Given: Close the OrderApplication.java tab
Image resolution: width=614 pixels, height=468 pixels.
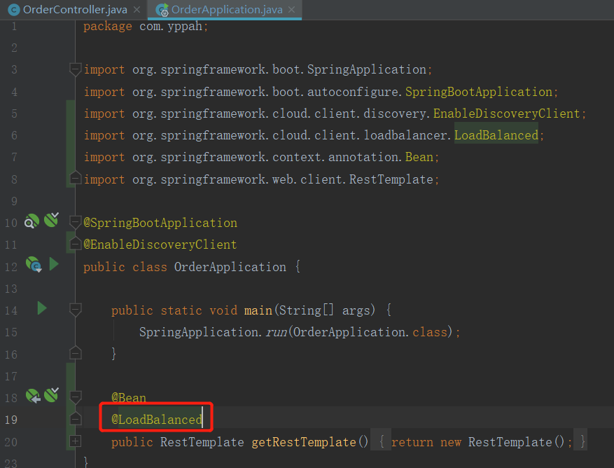Looking at the screenshot, I should (x=291, y=9).
